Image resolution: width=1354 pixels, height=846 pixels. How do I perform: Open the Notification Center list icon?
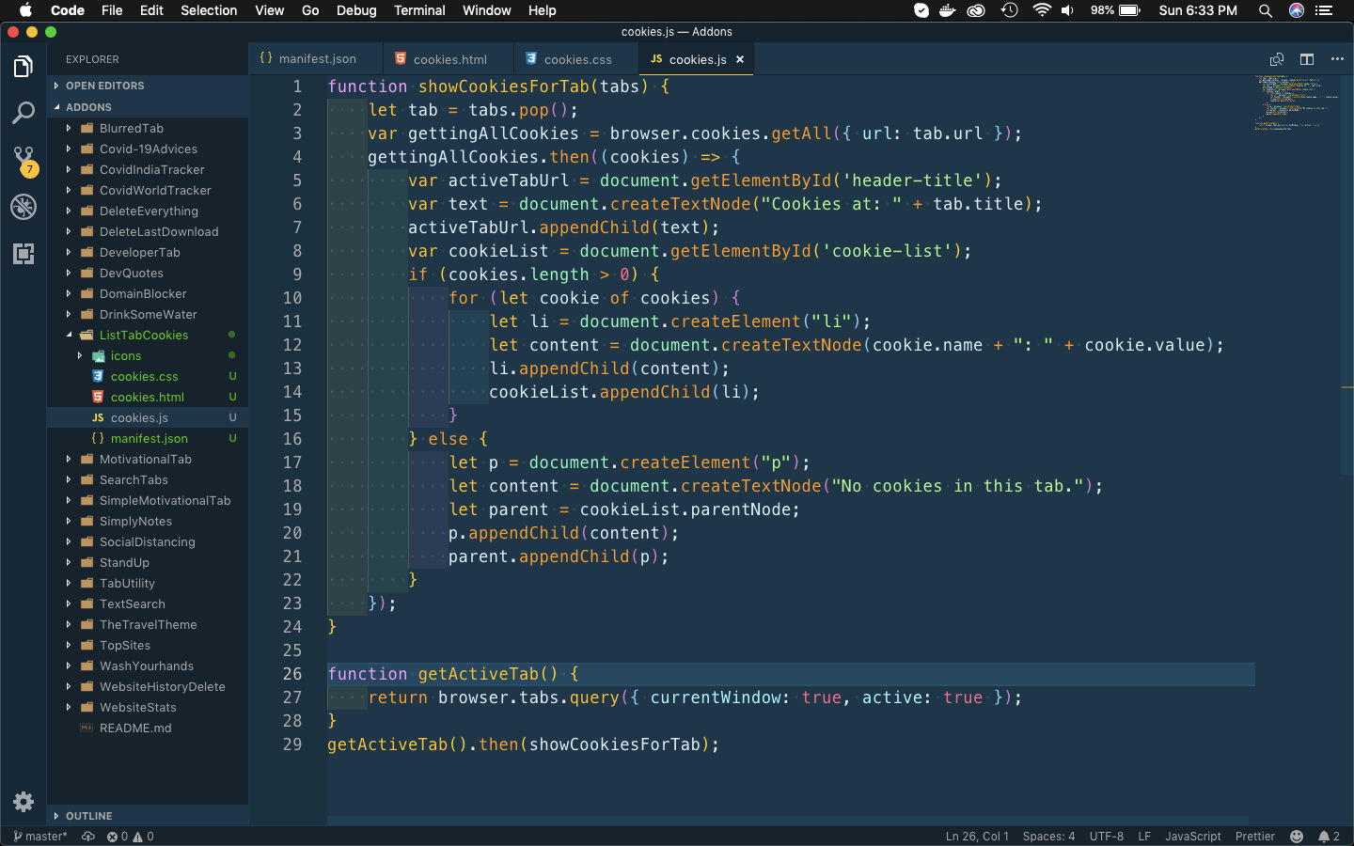coord(1325,10)
